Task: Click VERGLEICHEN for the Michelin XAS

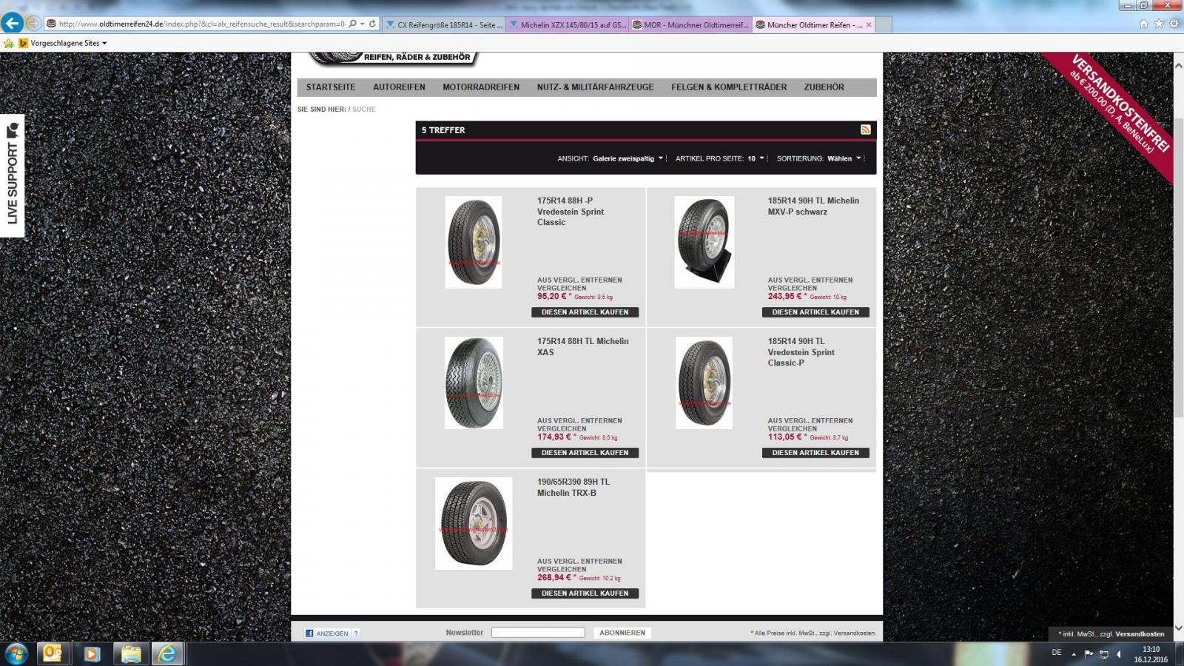Action: (x=562, y=428)
